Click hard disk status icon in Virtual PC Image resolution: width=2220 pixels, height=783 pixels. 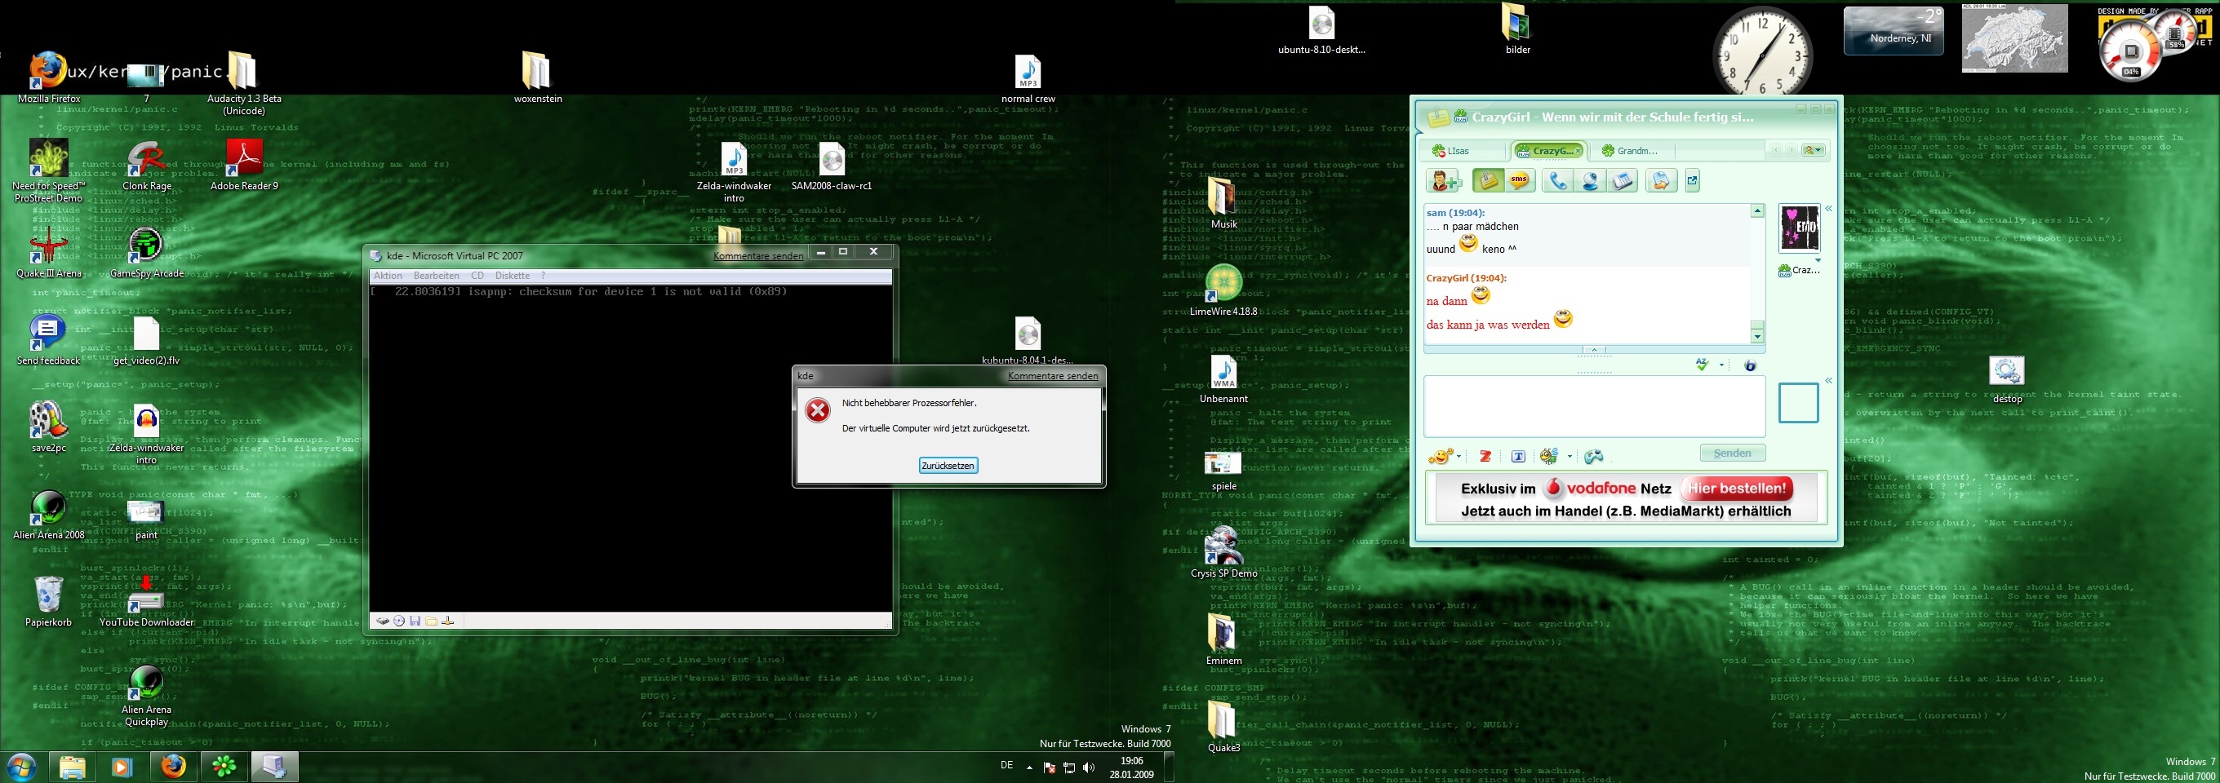coord(383,621)
